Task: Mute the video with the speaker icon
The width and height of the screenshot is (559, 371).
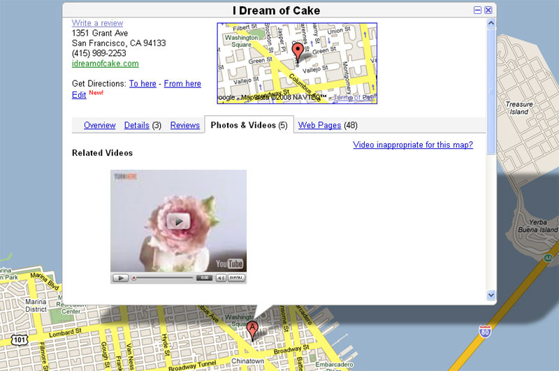Action: point(220,277)
